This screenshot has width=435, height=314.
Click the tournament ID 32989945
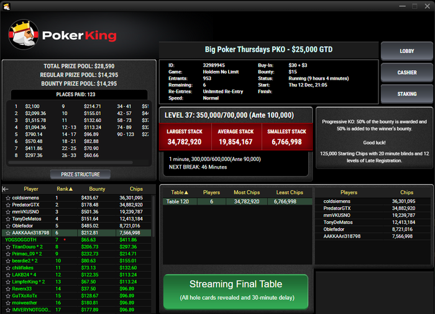pyautogui.click(x=214, y=65)
